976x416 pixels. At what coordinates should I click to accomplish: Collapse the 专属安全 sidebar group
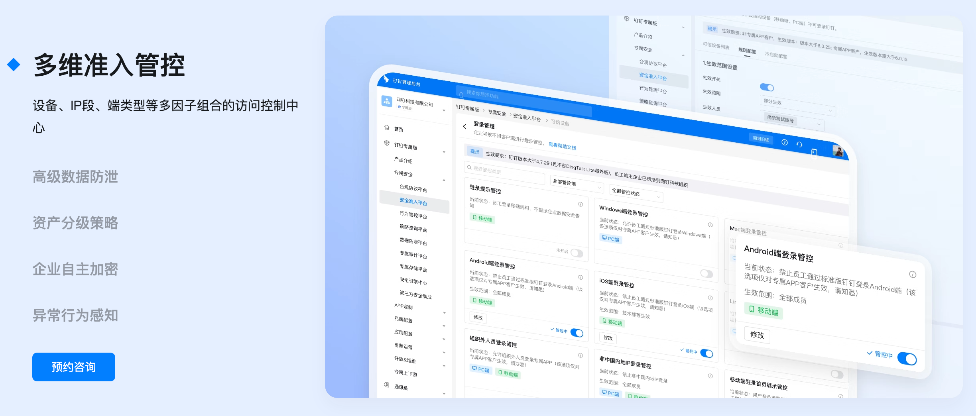444,180
